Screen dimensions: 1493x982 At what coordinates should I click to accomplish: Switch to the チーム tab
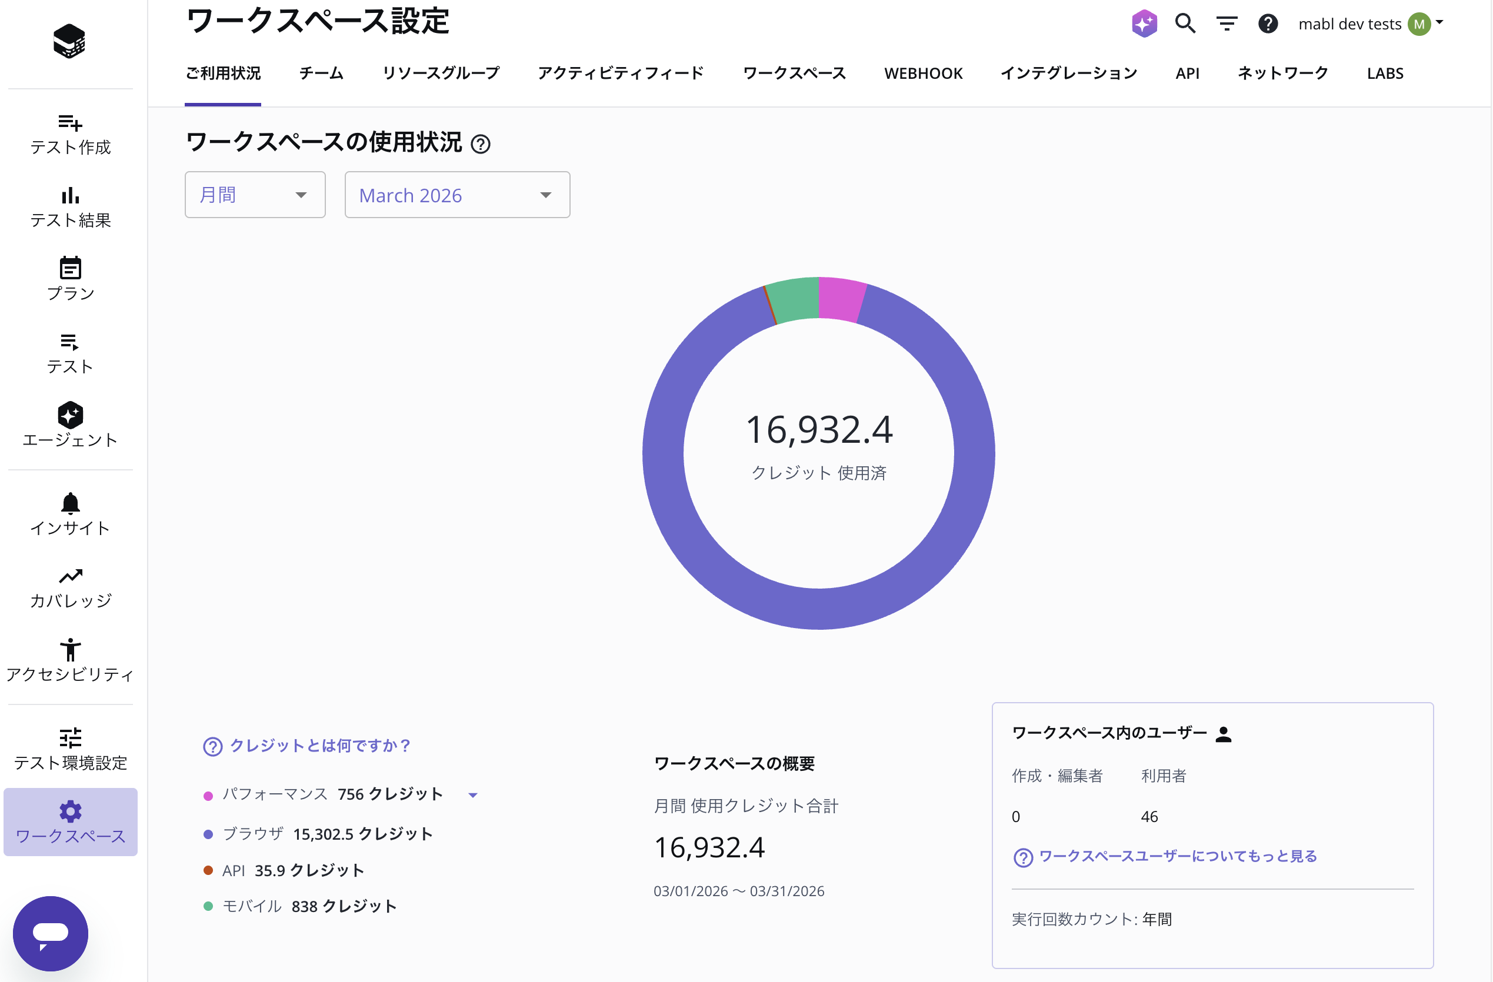pos(321,74)
